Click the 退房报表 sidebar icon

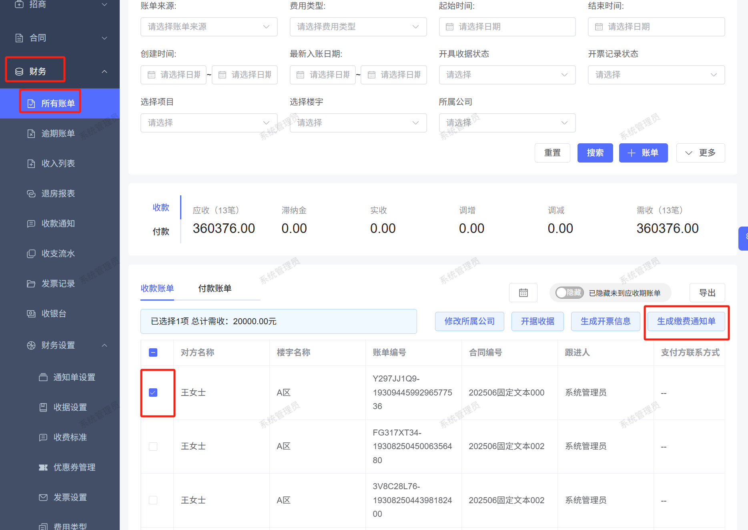(x=31, y=194)
